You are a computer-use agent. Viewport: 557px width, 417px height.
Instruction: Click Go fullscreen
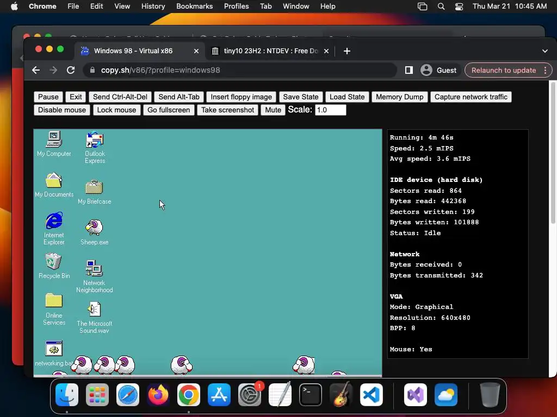point(169,110)
